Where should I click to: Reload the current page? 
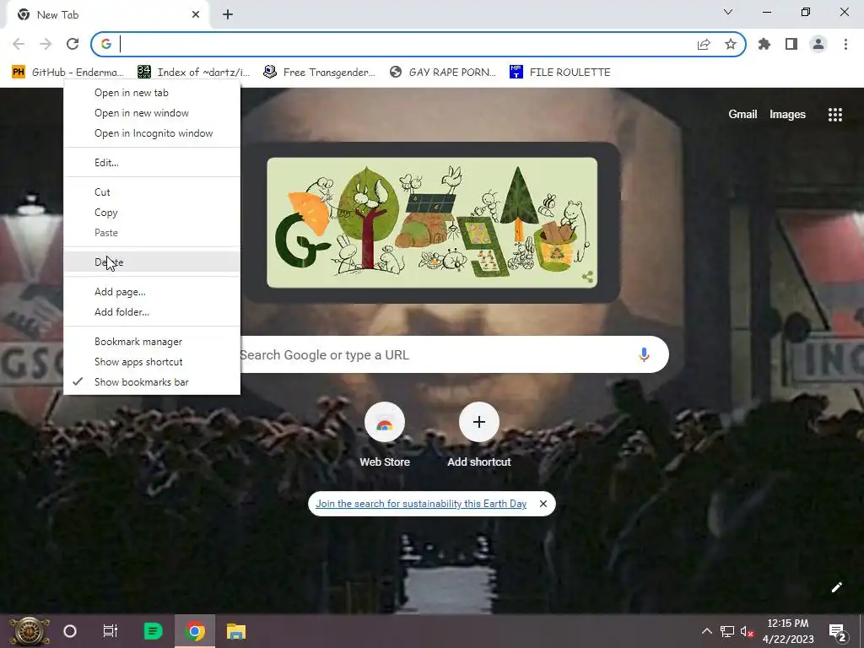pos(73,44)
